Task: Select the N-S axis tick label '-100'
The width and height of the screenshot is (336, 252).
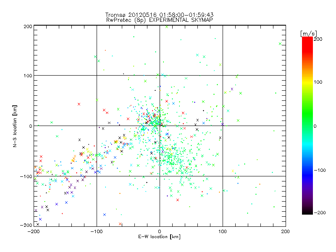Action: click(26, 176)
